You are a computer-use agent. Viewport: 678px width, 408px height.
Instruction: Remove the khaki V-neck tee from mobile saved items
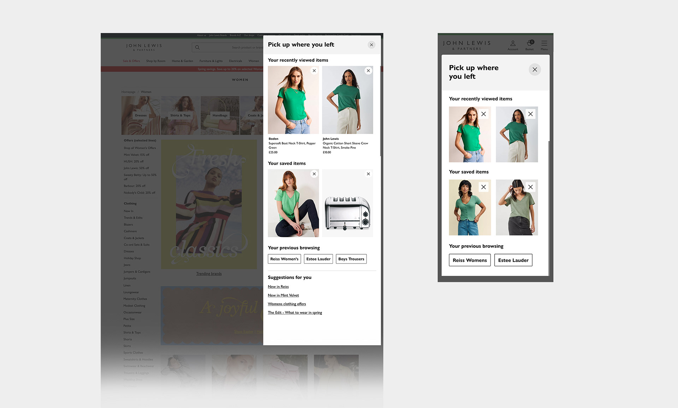[x=530, y=187]
